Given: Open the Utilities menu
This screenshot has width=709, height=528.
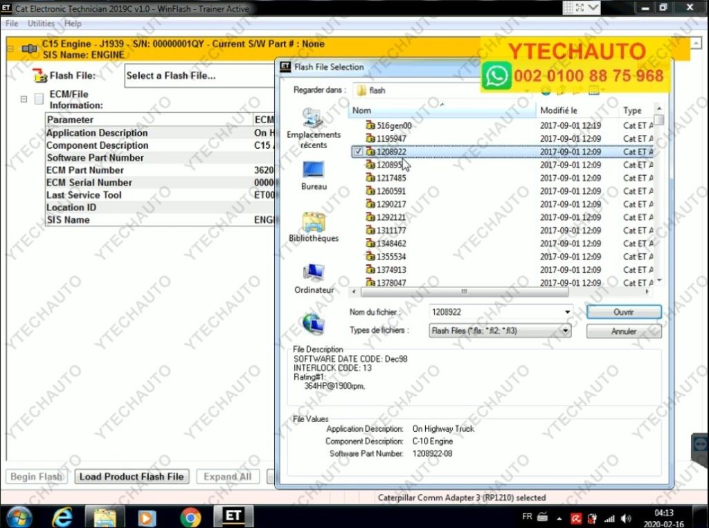Looking at the screenshot, I should [x=41, y=24].
